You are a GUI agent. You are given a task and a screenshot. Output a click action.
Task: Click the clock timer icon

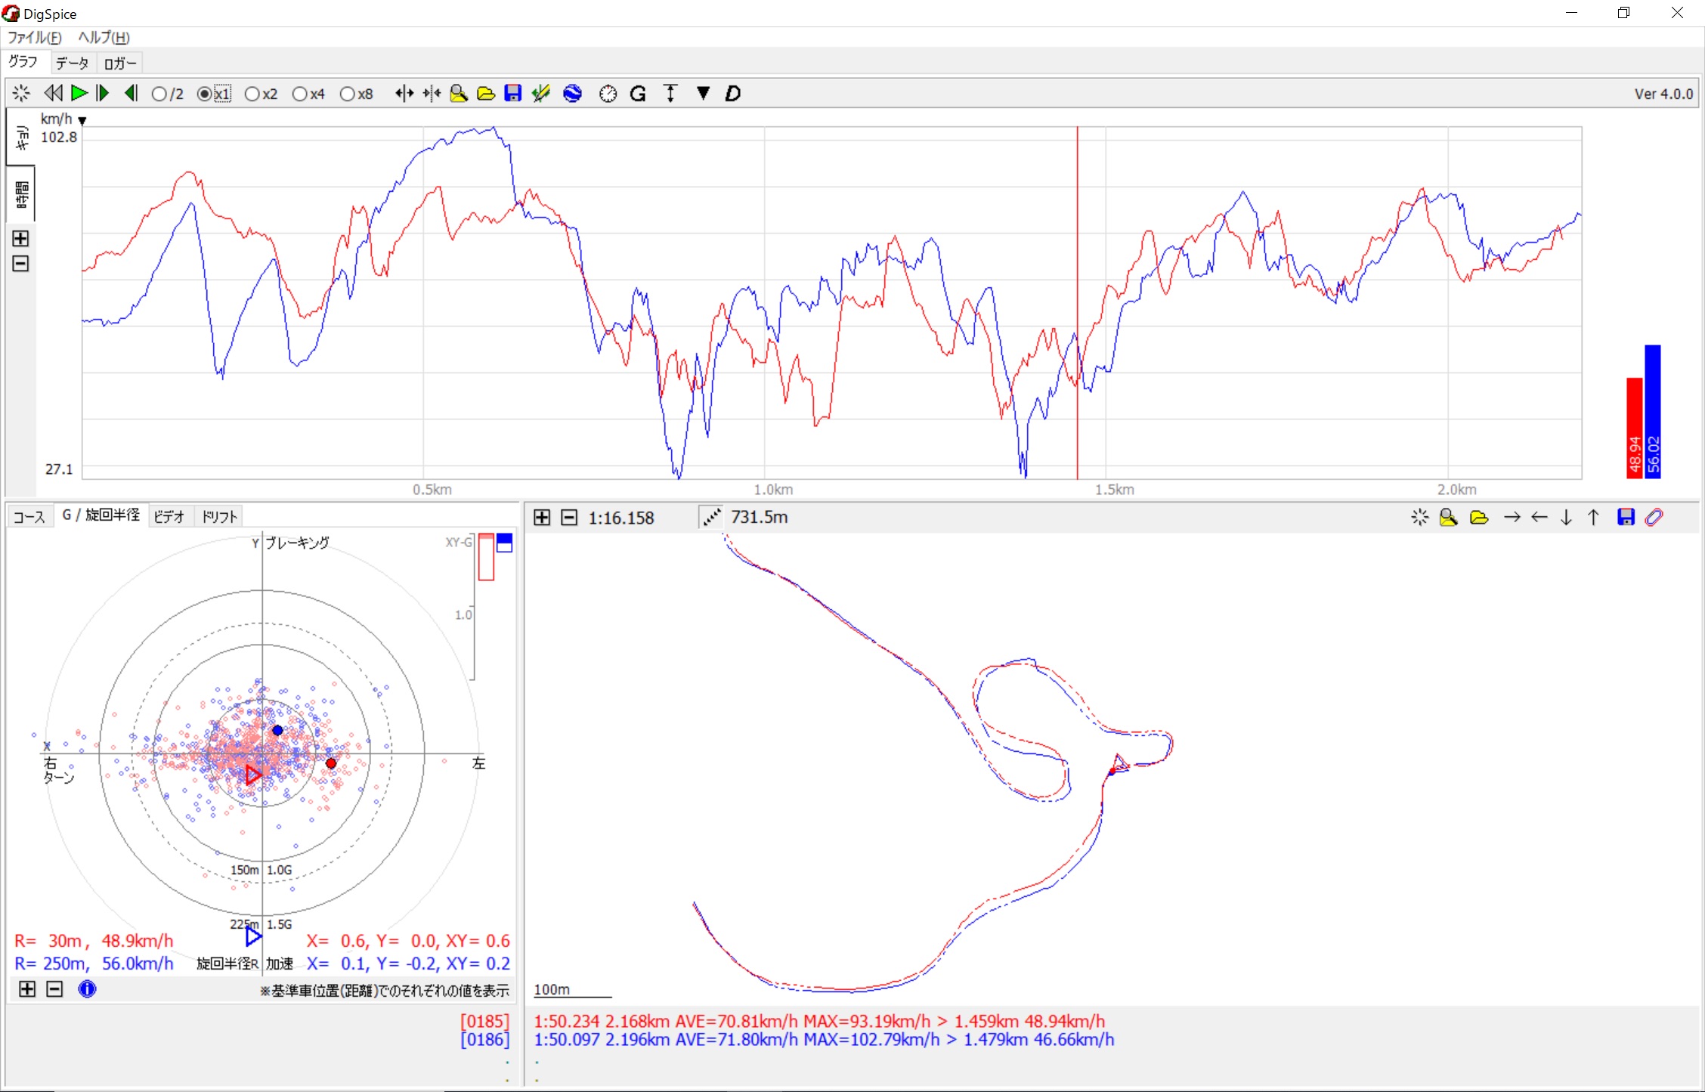pos(608,93)
